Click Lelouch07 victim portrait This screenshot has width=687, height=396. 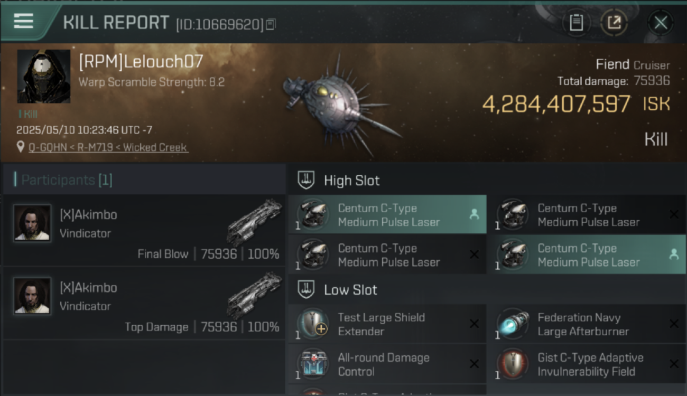(44, 76)
